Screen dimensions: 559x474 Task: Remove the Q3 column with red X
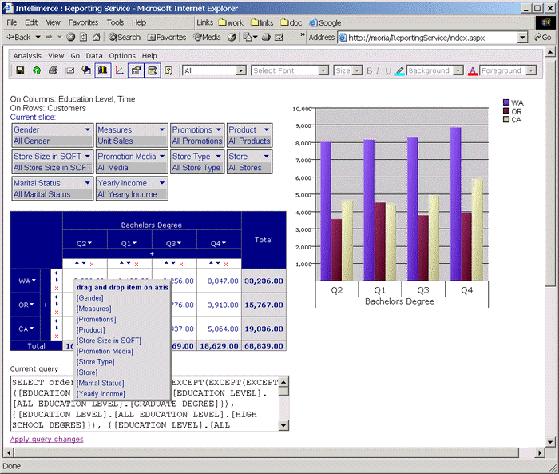pyautogui.click(x=181, y=264)
